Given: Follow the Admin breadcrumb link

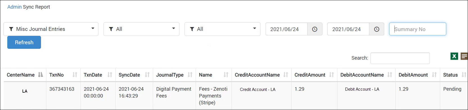Looking at the screenshot, I should (x=14, y=7).
